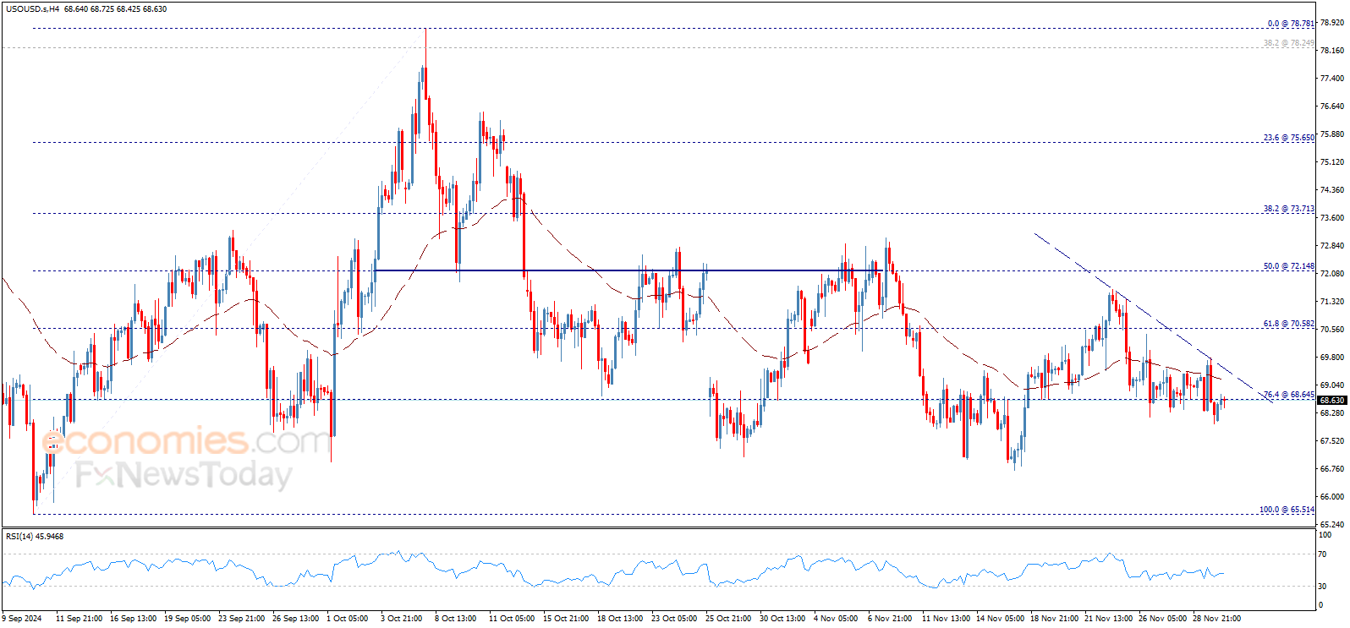Click the FxNewsToday watermark text
The height and width of the screenshot is (628, 1350).
point(183,475)
